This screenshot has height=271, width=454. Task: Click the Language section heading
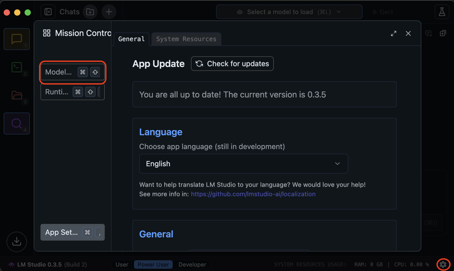pos(161,132)
